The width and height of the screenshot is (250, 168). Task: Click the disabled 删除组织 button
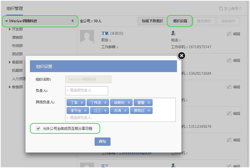point(204,21)
